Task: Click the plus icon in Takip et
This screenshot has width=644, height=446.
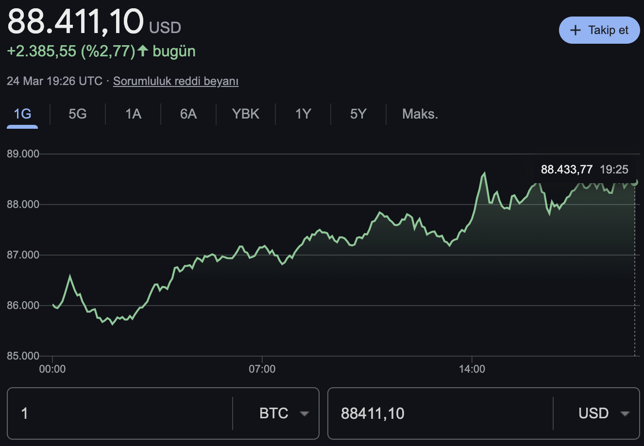Action: tap(576, 30)
